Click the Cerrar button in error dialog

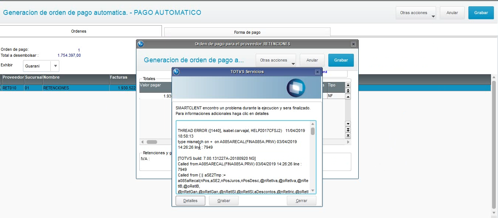[302, 201]
